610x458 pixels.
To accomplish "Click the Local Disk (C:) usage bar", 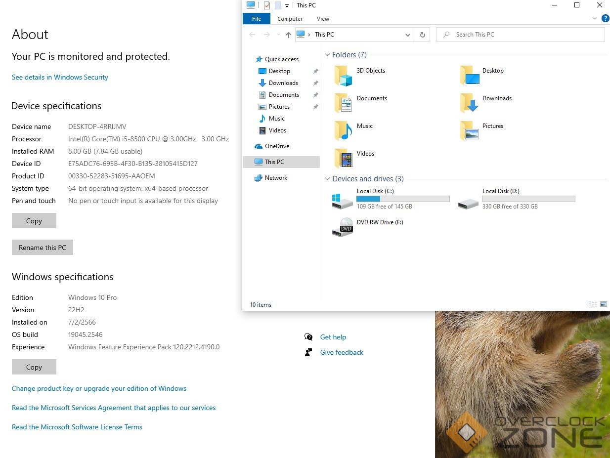I will pyautogui.click(x=403, y=199).
